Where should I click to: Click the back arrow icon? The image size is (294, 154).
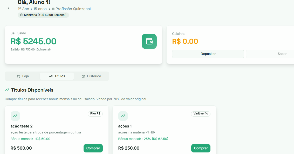click(9, 8)
